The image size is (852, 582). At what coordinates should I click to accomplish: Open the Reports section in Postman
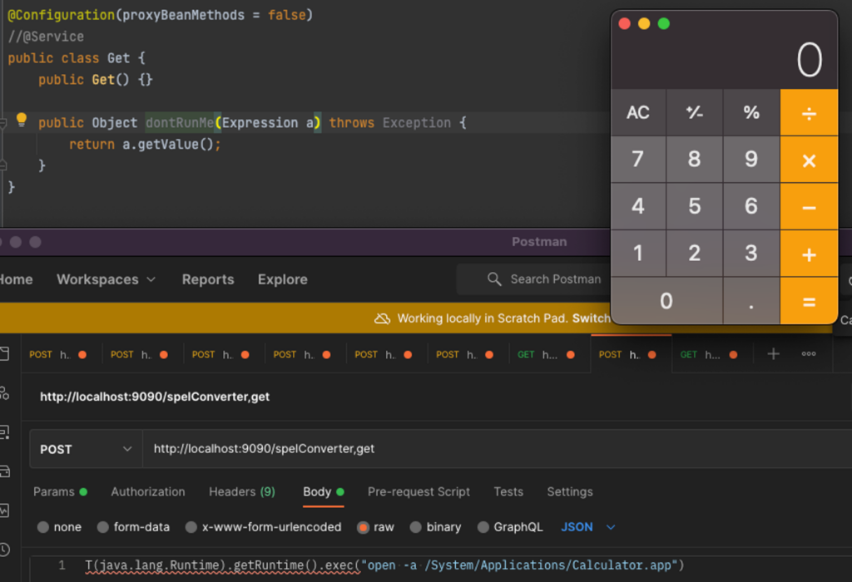point(208,279)
